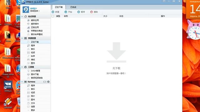
Task: Collapse the Катюха device section arrow
Action: point(22,82)
